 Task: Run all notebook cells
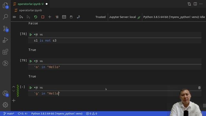(14, 17)
